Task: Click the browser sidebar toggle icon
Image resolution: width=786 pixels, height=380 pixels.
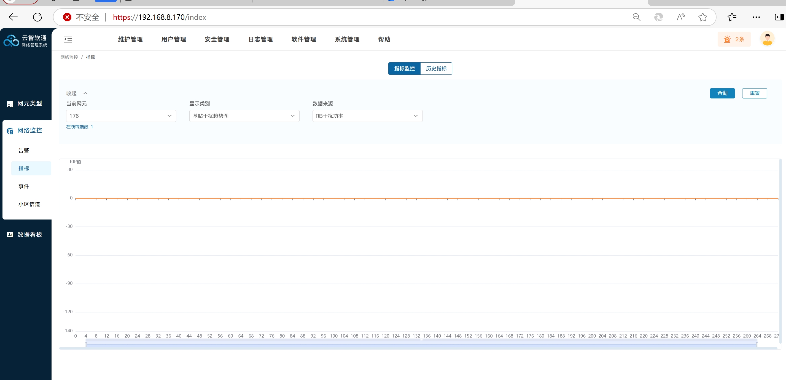Action: point(779,17)
